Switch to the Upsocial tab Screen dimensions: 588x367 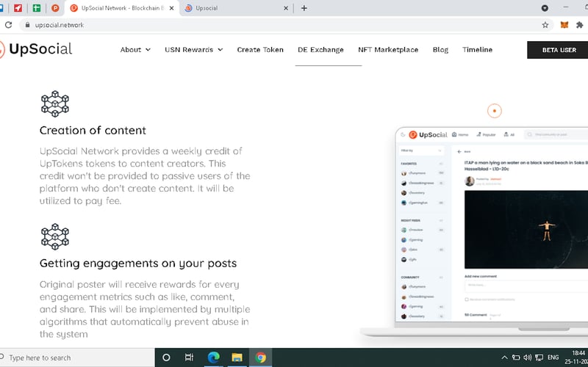236,8
